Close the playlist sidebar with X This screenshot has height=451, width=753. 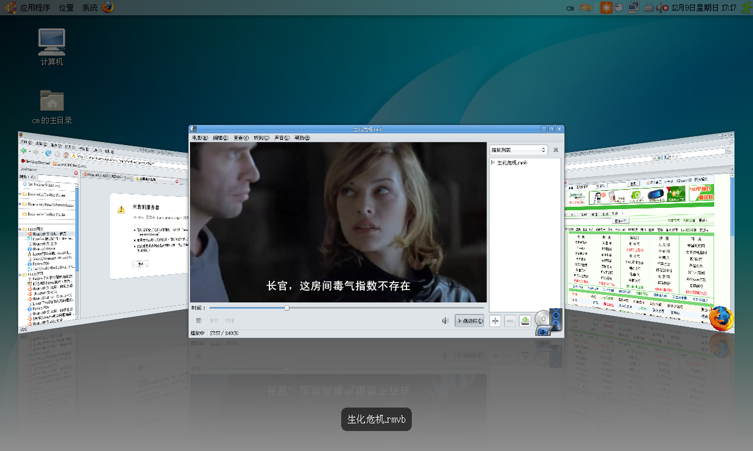pyautogui.click(x=555, y=150)
